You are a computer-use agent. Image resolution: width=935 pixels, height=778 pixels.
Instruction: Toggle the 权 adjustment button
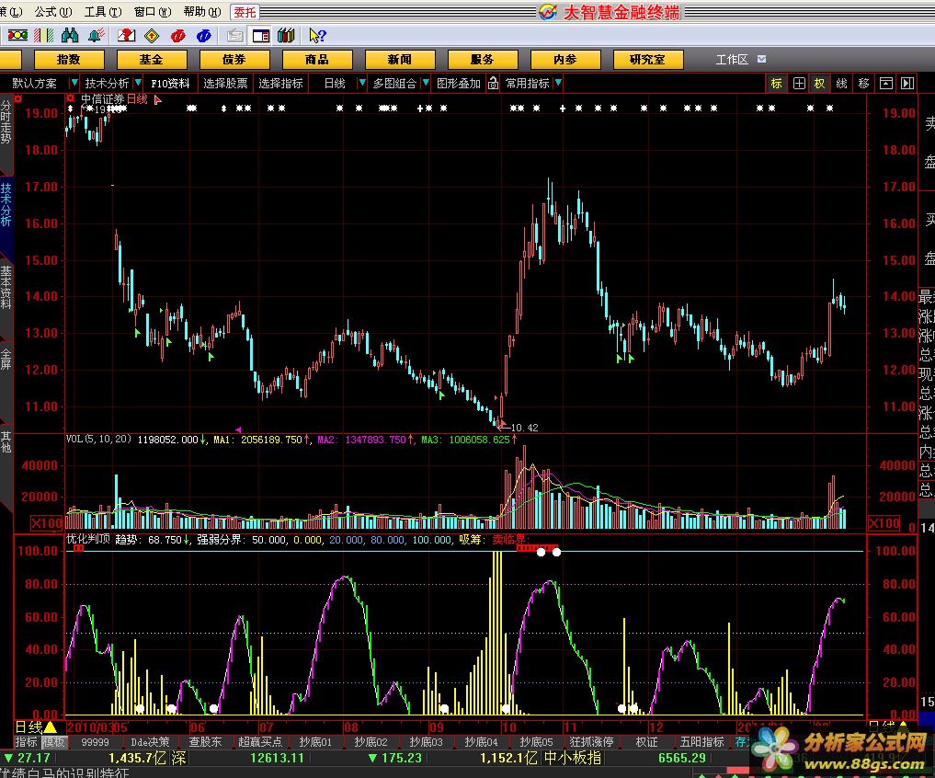coord(820,84)
